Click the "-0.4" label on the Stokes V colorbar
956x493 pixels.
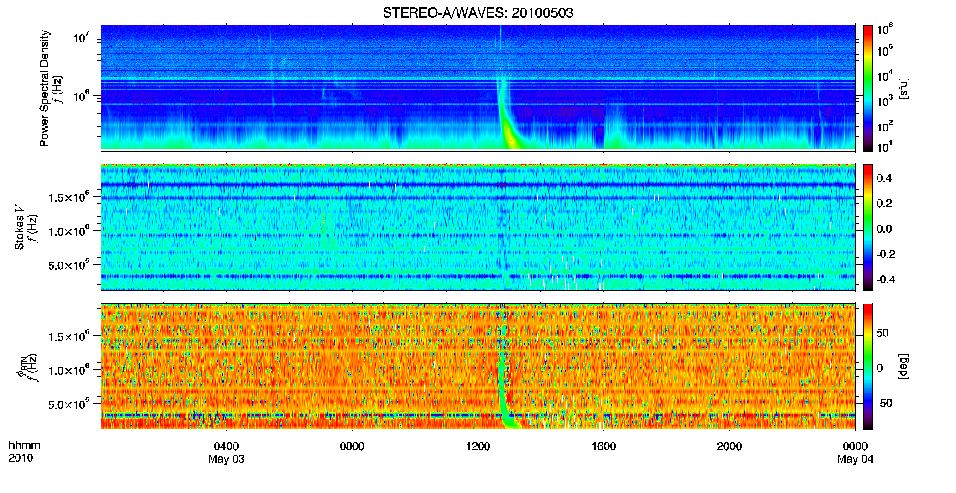pos(886,279)
